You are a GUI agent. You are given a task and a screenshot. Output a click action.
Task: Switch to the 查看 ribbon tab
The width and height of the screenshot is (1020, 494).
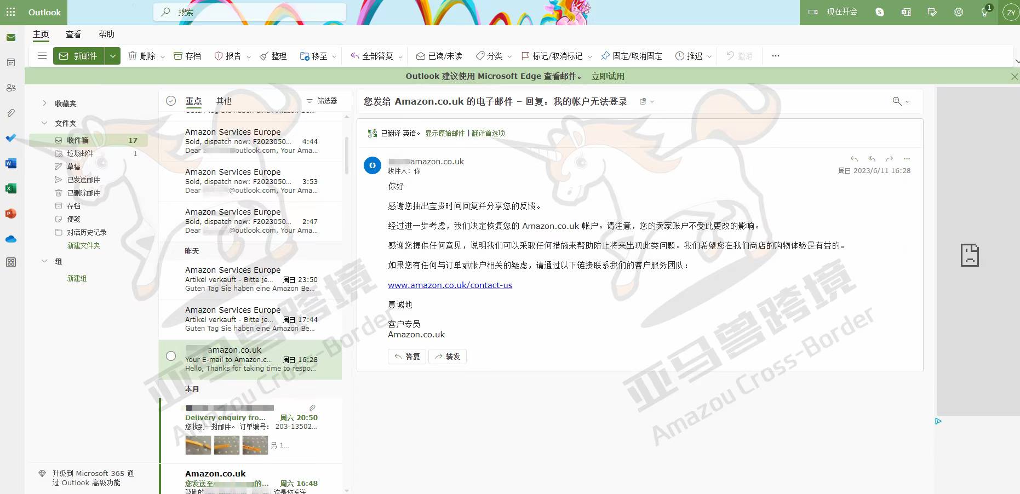[73, 34]
